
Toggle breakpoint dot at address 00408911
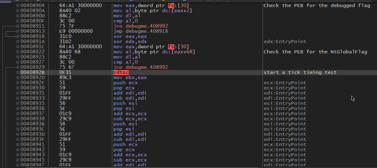click(x=18, y=26)
